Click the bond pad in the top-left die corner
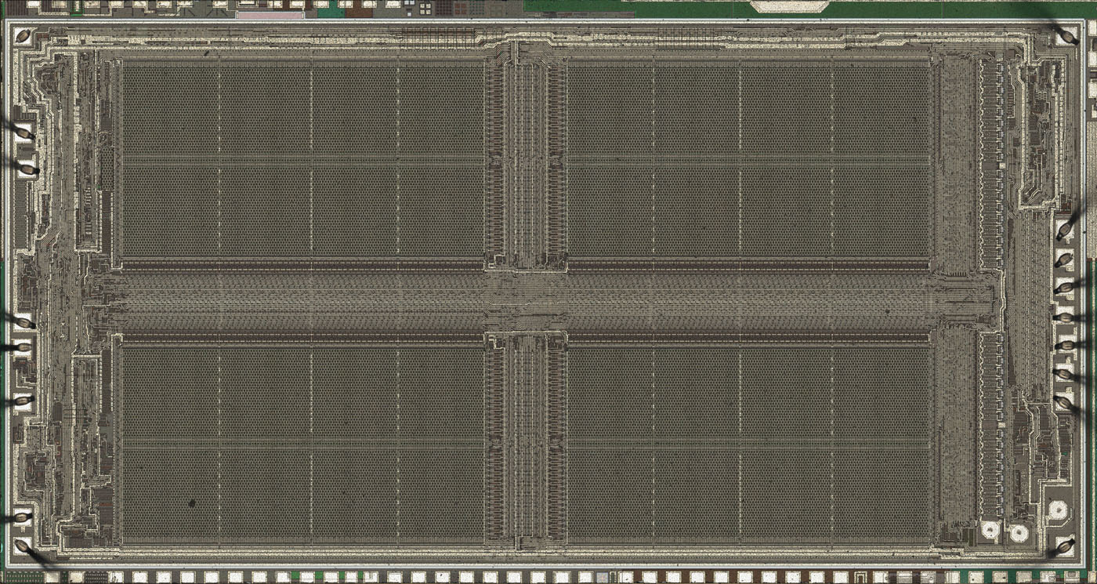The width and height of the screenshot is (1097, 584). coord(23,36)
